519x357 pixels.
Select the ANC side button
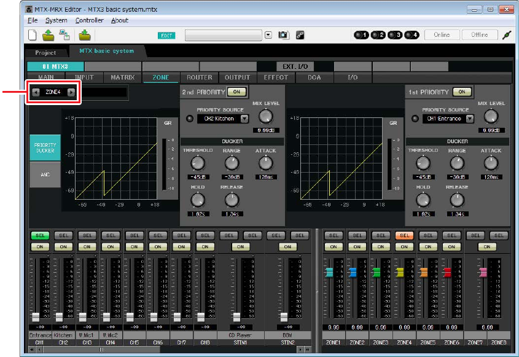coord(44,174)
